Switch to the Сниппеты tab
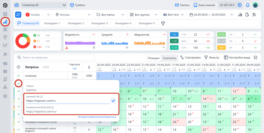This screenshot has height=133, width=264. click(x=170, y=57)
